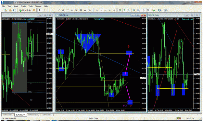Open the Insert menu

pos(16,6)
